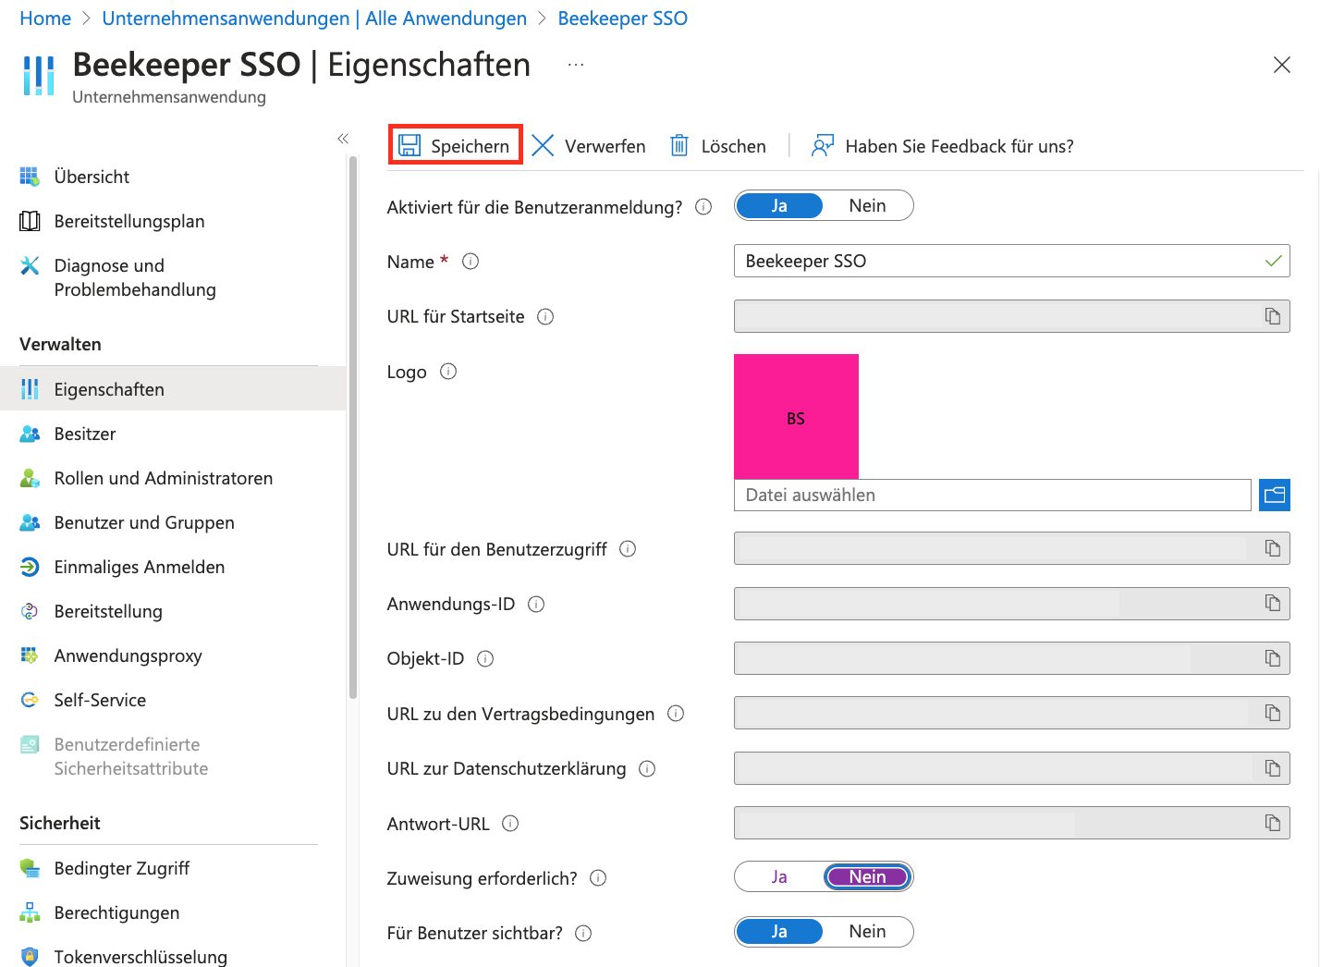Screen dimensions: 1320x967
Task: Click the Verwerfen X icon
Action: coord(543,145)
